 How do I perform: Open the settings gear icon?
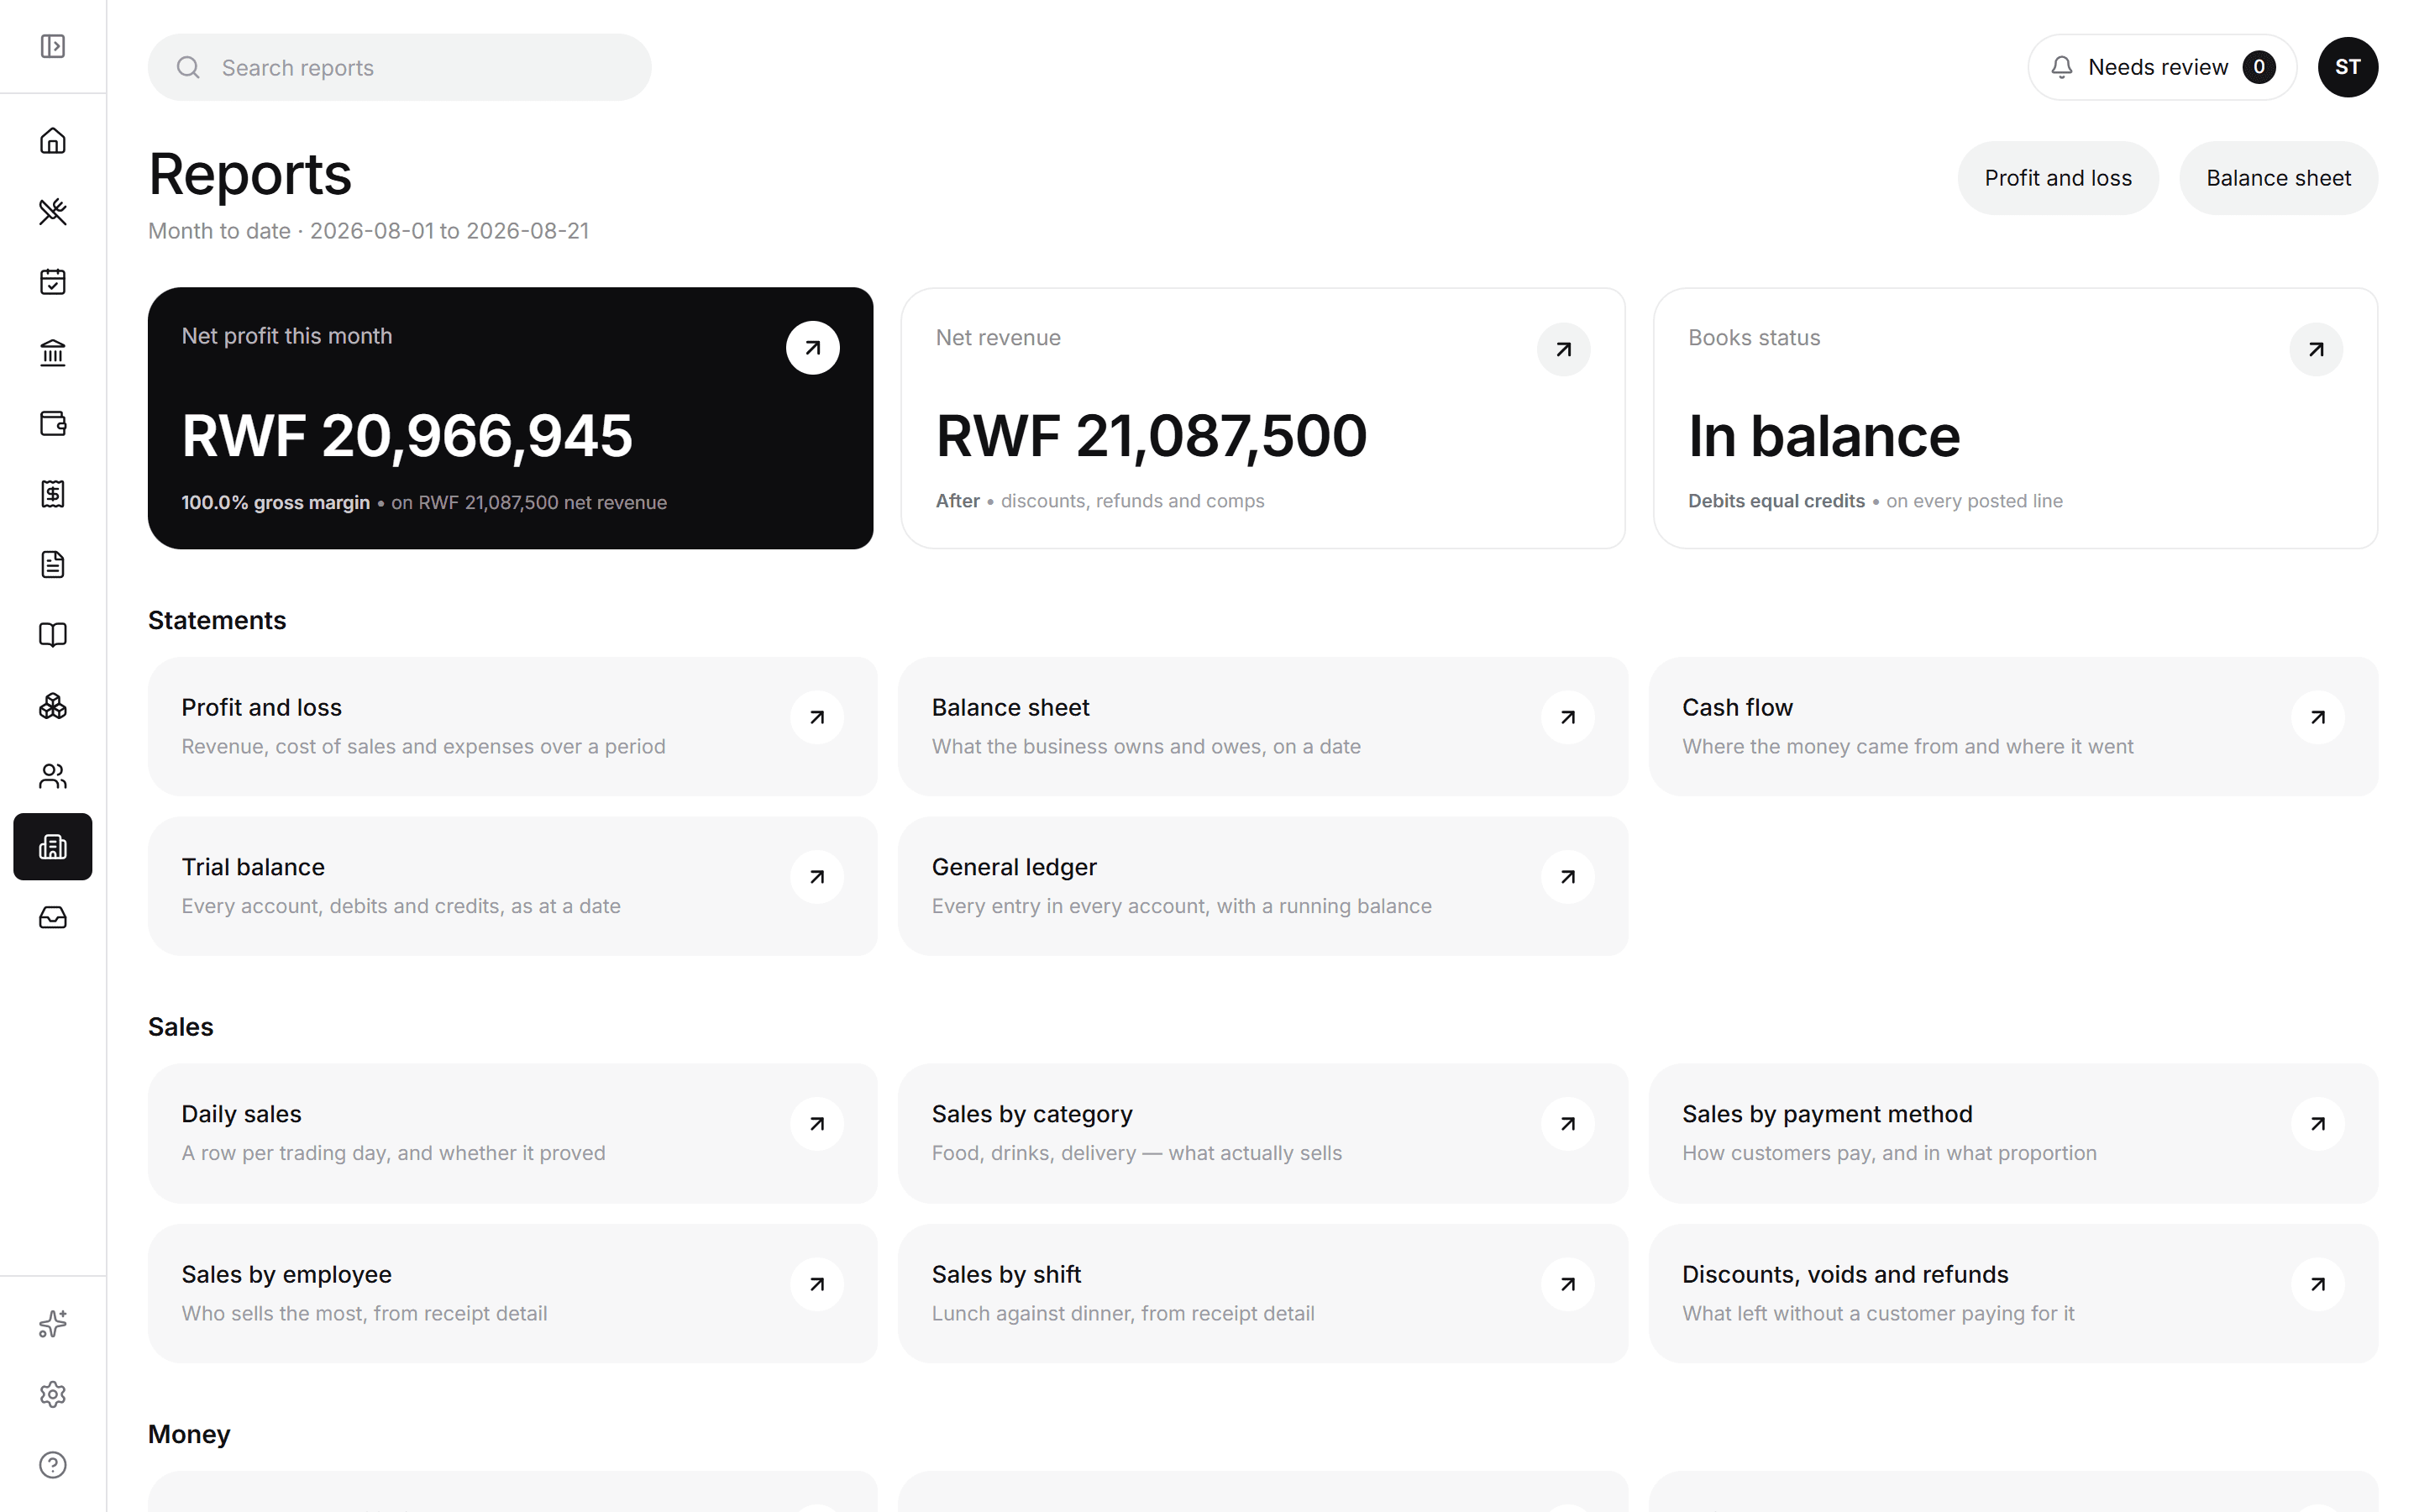53,1394
